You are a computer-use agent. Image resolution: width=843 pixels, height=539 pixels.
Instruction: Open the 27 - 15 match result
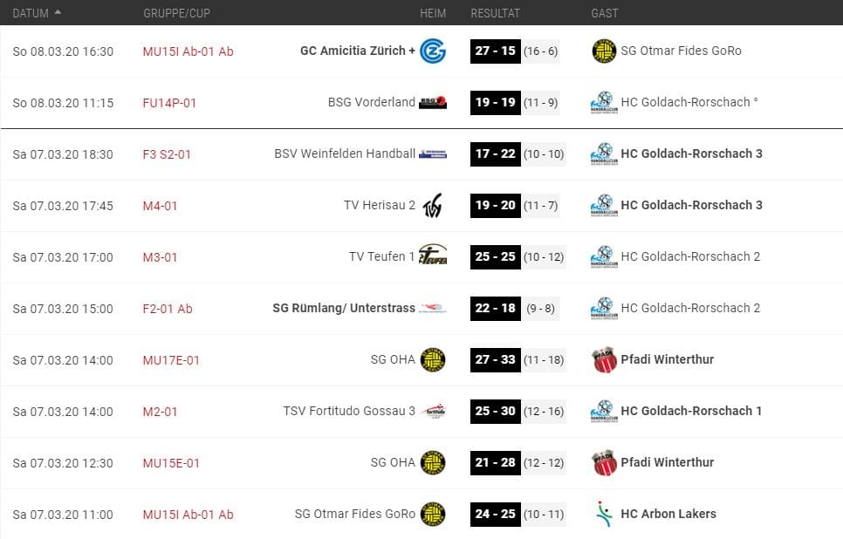(495, 51)
